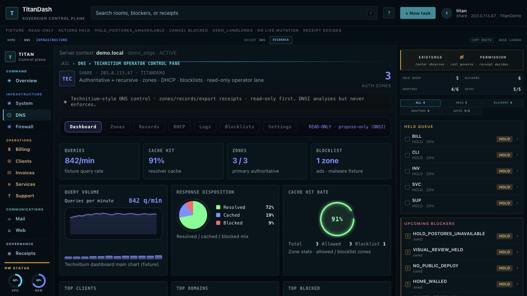
Task: Select the Services gear icon
Action: (9, 184)
